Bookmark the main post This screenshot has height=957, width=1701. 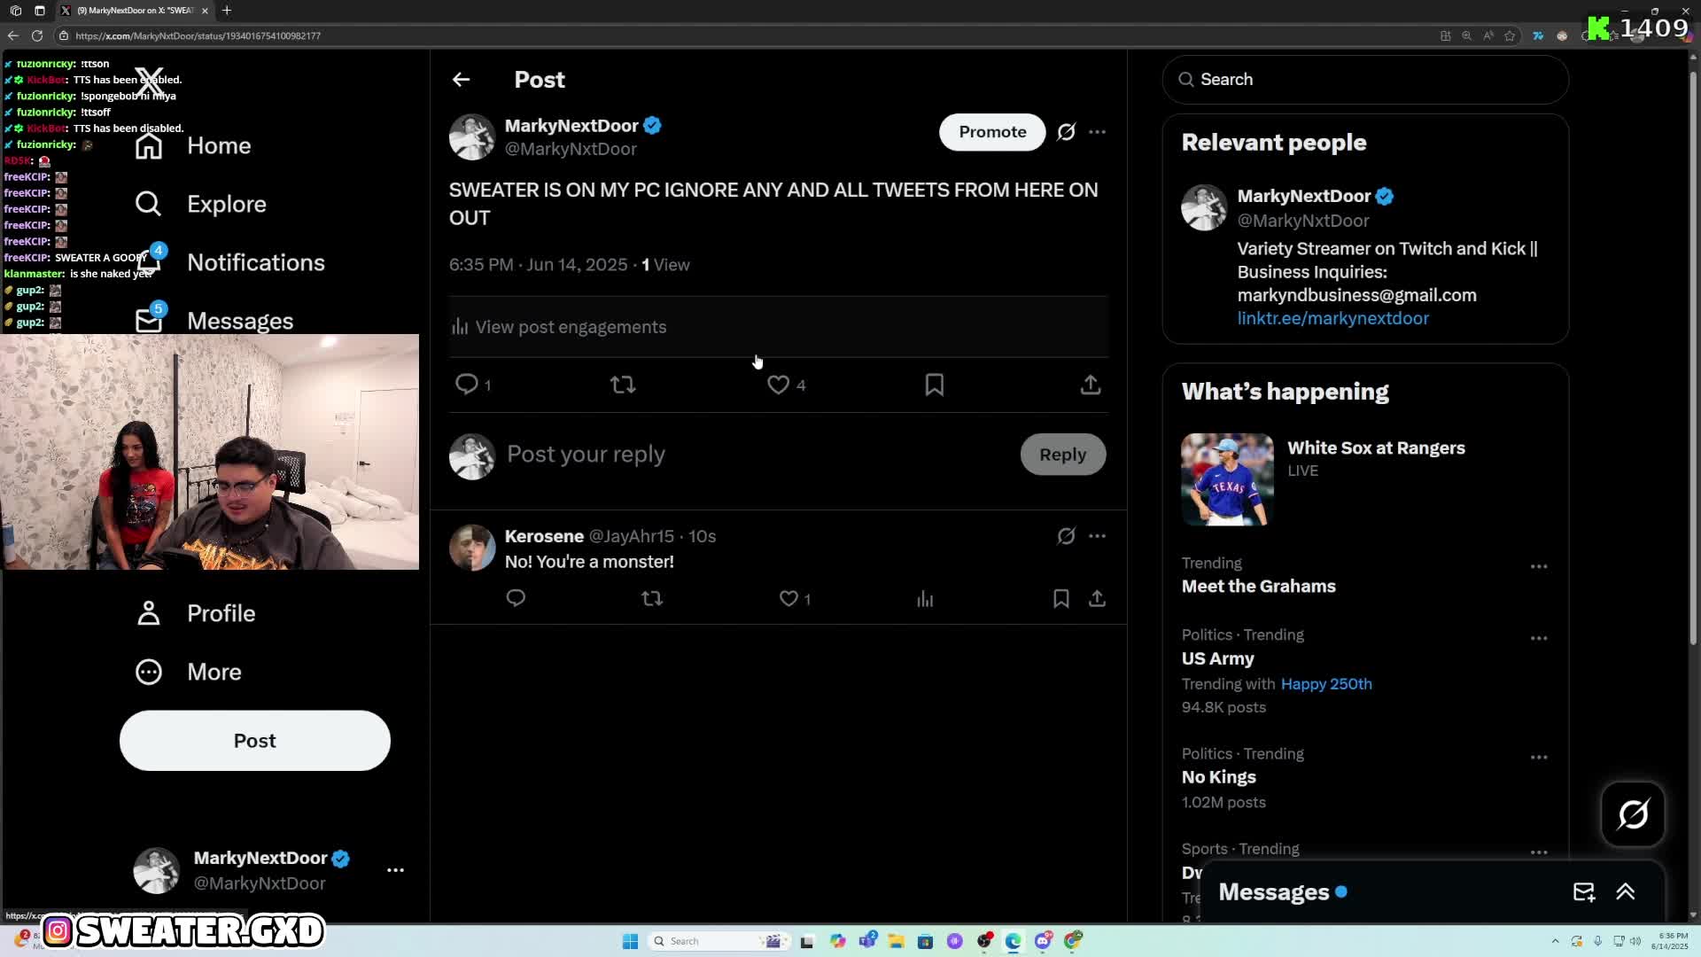tap(934, 385)
